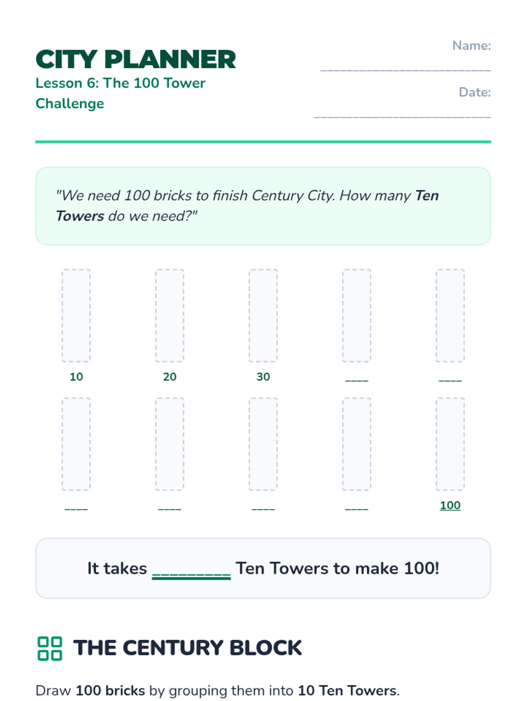
Task: Click the tower box labeled 30
Action: tap(263, 315)
